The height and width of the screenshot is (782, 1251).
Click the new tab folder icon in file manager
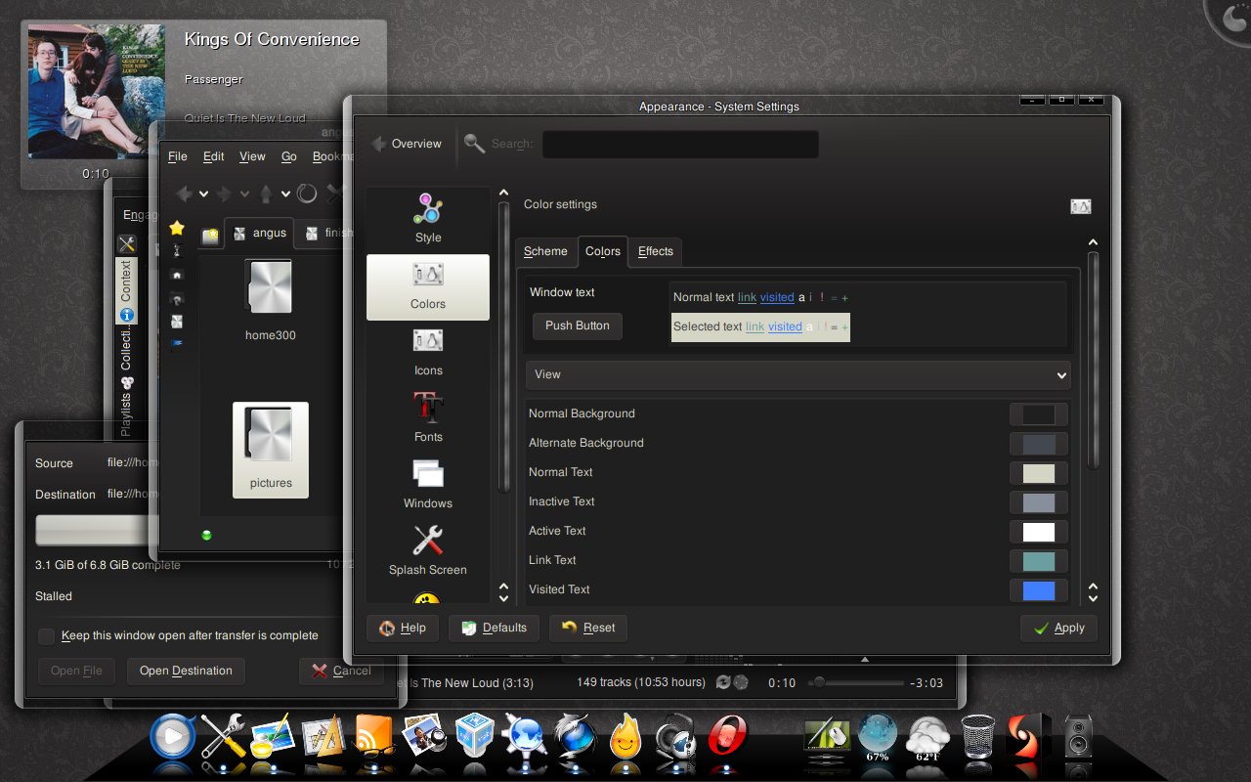click(210, 235)
